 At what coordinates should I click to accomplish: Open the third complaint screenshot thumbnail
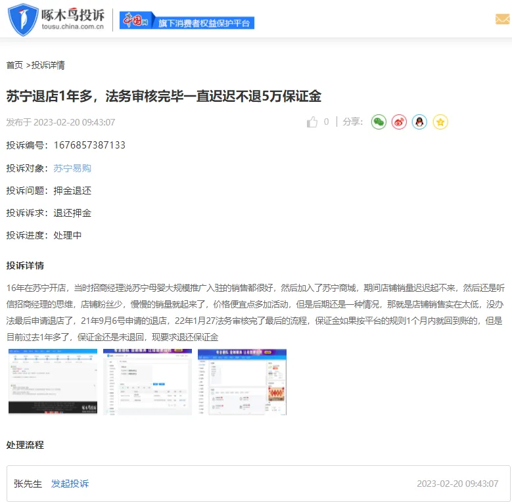click(x=243, y=382)
